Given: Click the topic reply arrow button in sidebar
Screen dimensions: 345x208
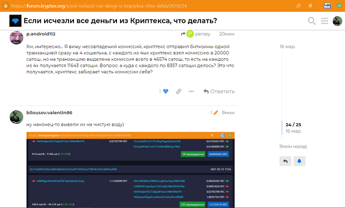Looking at the screenshot, I should pyautogui.click(x=285, y=161).
